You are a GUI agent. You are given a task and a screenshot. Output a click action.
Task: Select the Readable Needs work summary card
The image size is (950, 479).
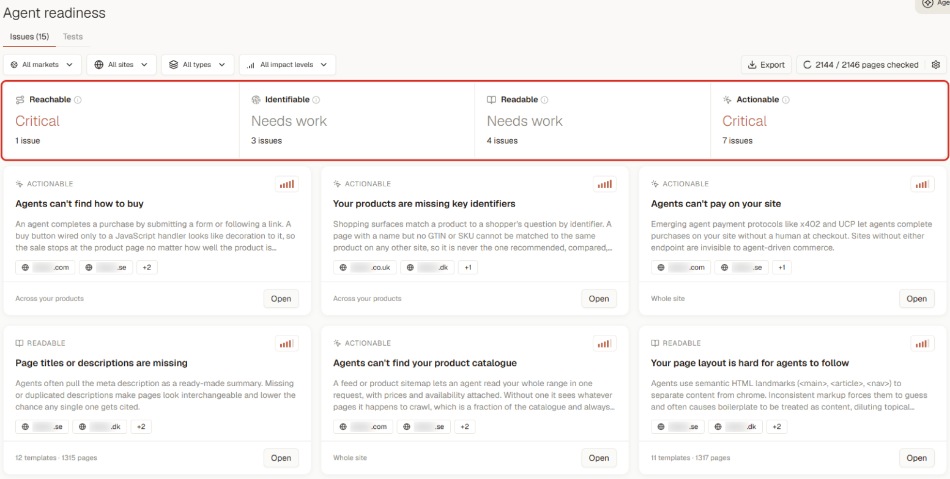593,120
